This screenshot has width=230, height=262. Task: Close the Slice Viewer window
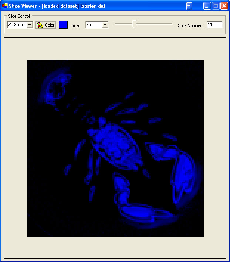pyautogui.click(x=224, y=6)
